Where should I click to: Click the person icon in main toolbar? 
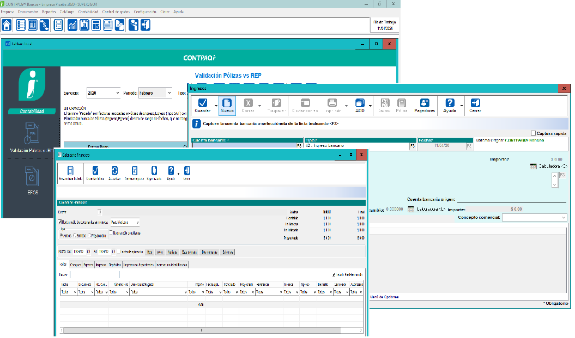point(134,25)
